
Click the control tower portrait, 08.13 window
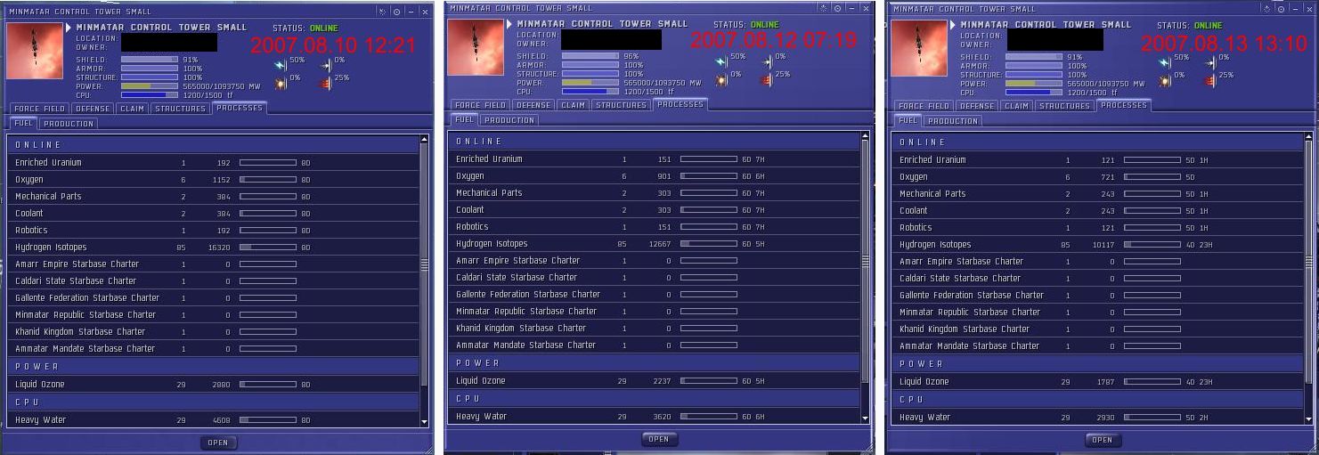click(x=919, y=49)
